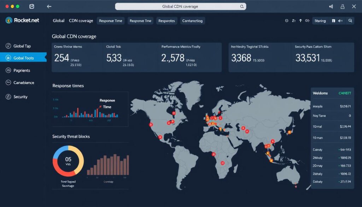The width and height of the screenshot is (362, 207).
Task: Open the Respnotes tab
Action: (167, 21)
